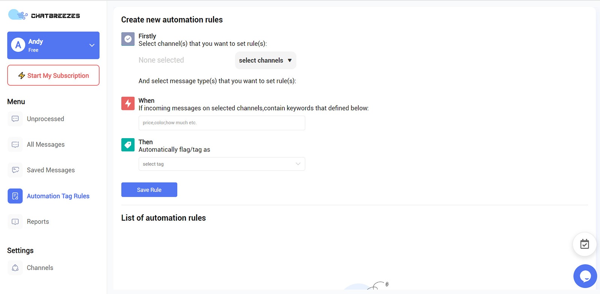Click the Andy avatar circle icon
This screenshot has height=294, width=600.
pos(18,45)
